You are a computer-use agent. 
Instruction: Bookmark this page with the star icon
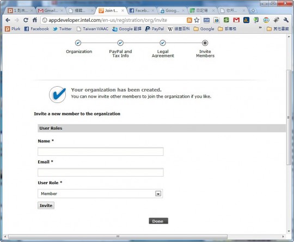click(x=197, y=20)
